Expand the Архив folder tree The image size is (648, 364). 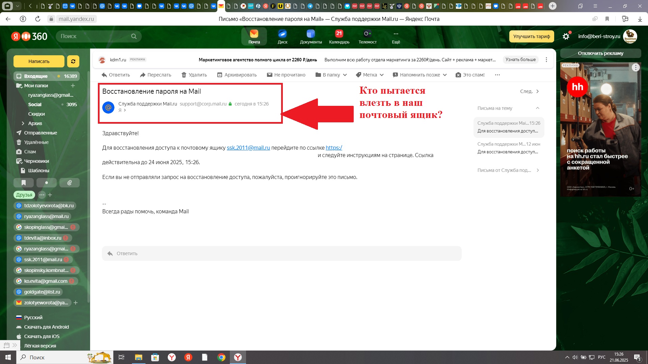pos(23,123)
